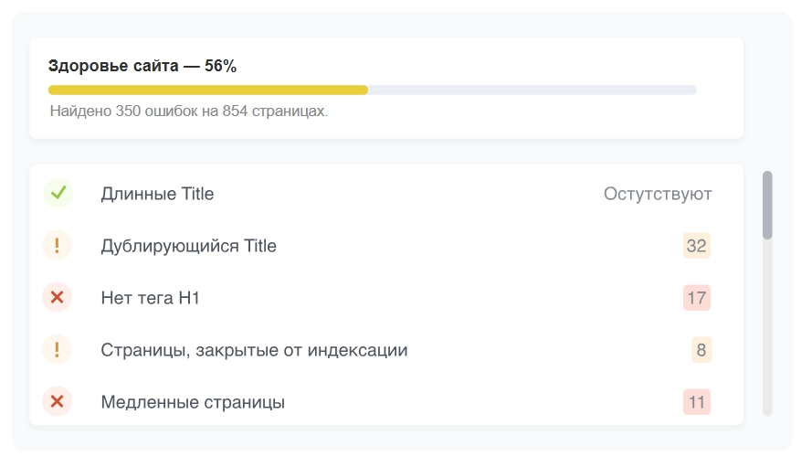The width and height of the screenshot is (812, 467).
Task: Click the 11 error count badge
Action: pos(696,402)
